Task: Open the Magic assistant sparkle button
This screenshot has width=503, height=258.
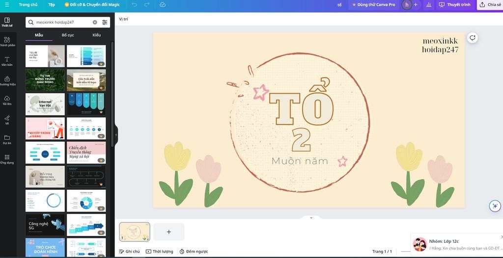Action: click(x=495, y=206)
